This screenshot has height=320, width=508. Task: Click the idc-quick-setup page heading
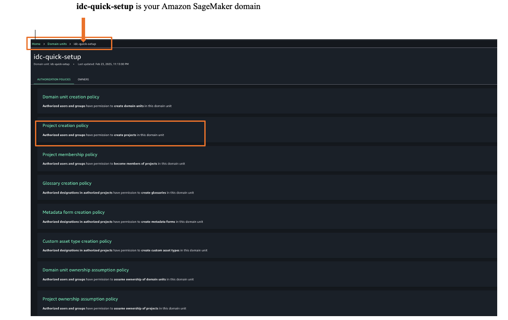pyautogui.click(x=57, y=57)
